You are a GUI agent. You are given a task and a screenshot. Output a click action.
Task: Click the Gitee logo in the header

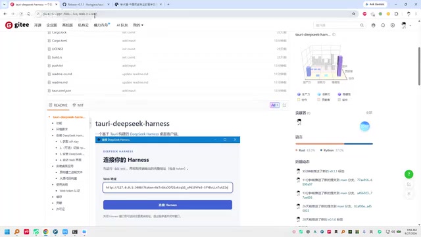coord(17,25)
